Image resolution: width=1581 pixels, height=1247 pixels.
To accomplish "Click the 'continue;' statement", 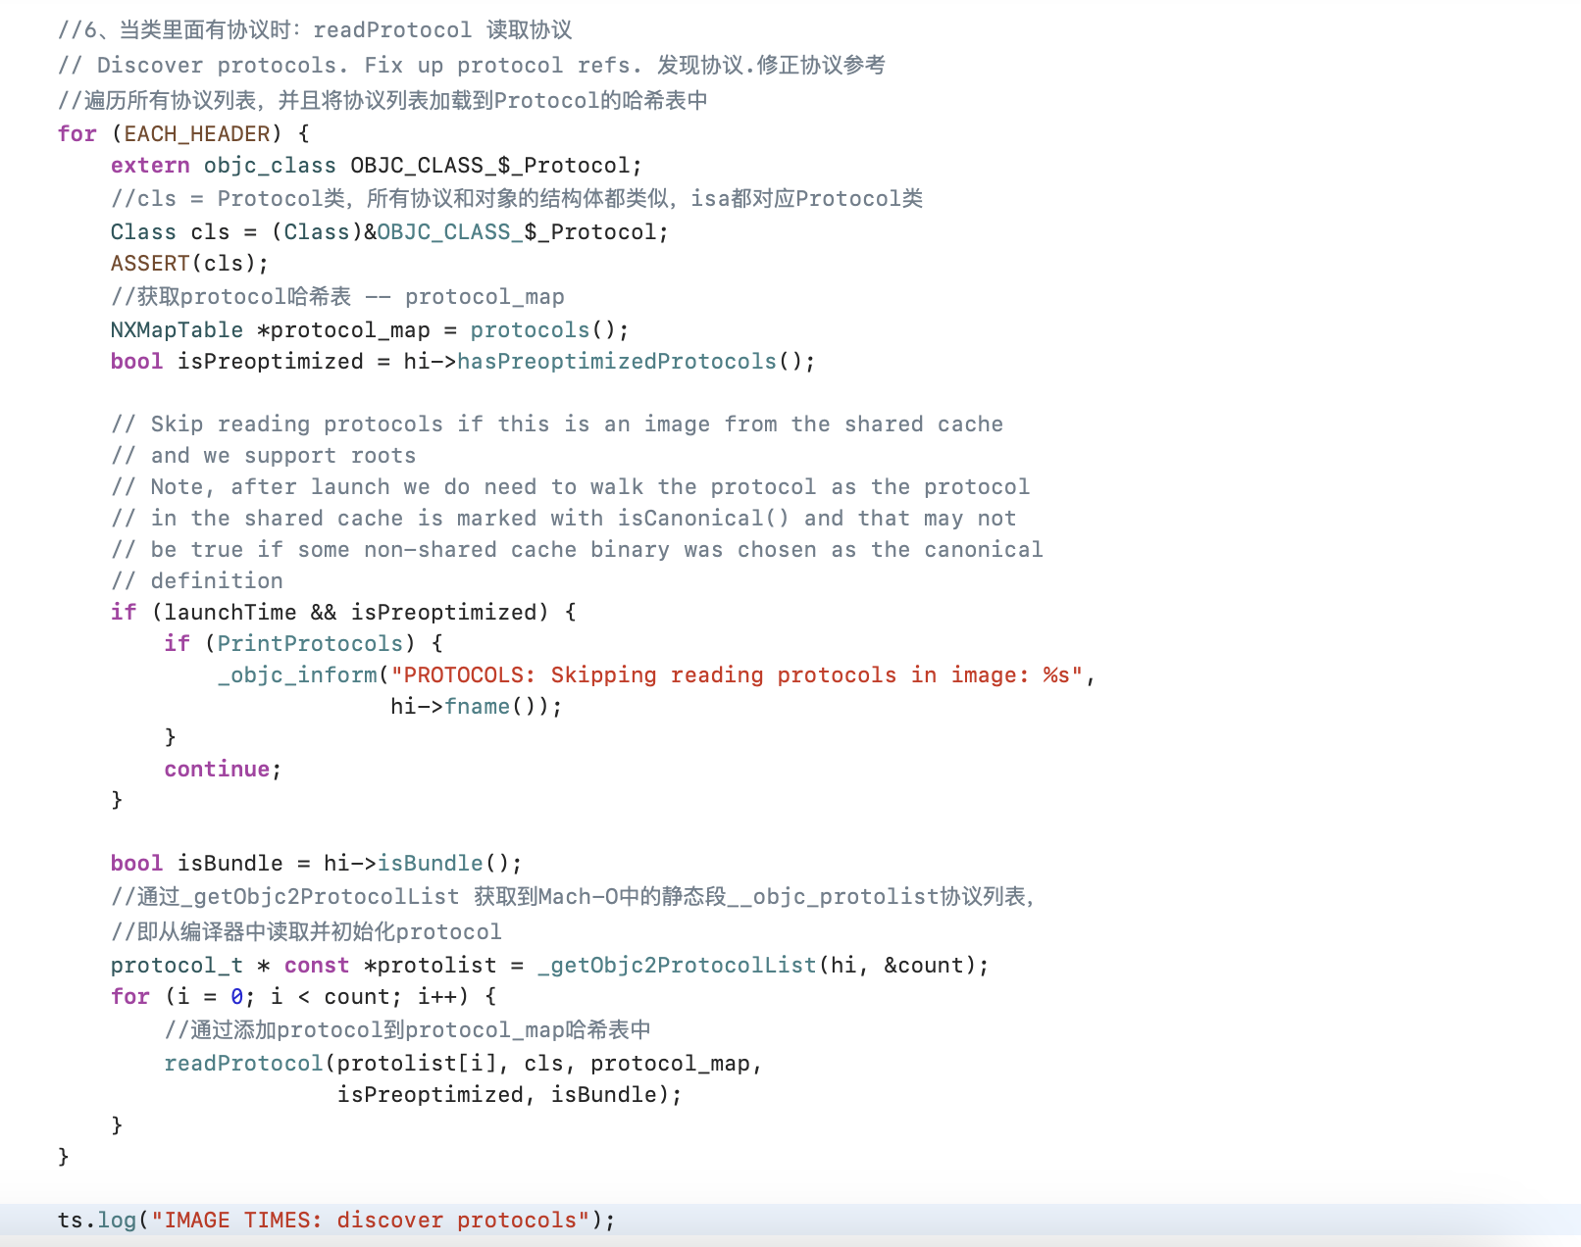I will tap(223, 769).
